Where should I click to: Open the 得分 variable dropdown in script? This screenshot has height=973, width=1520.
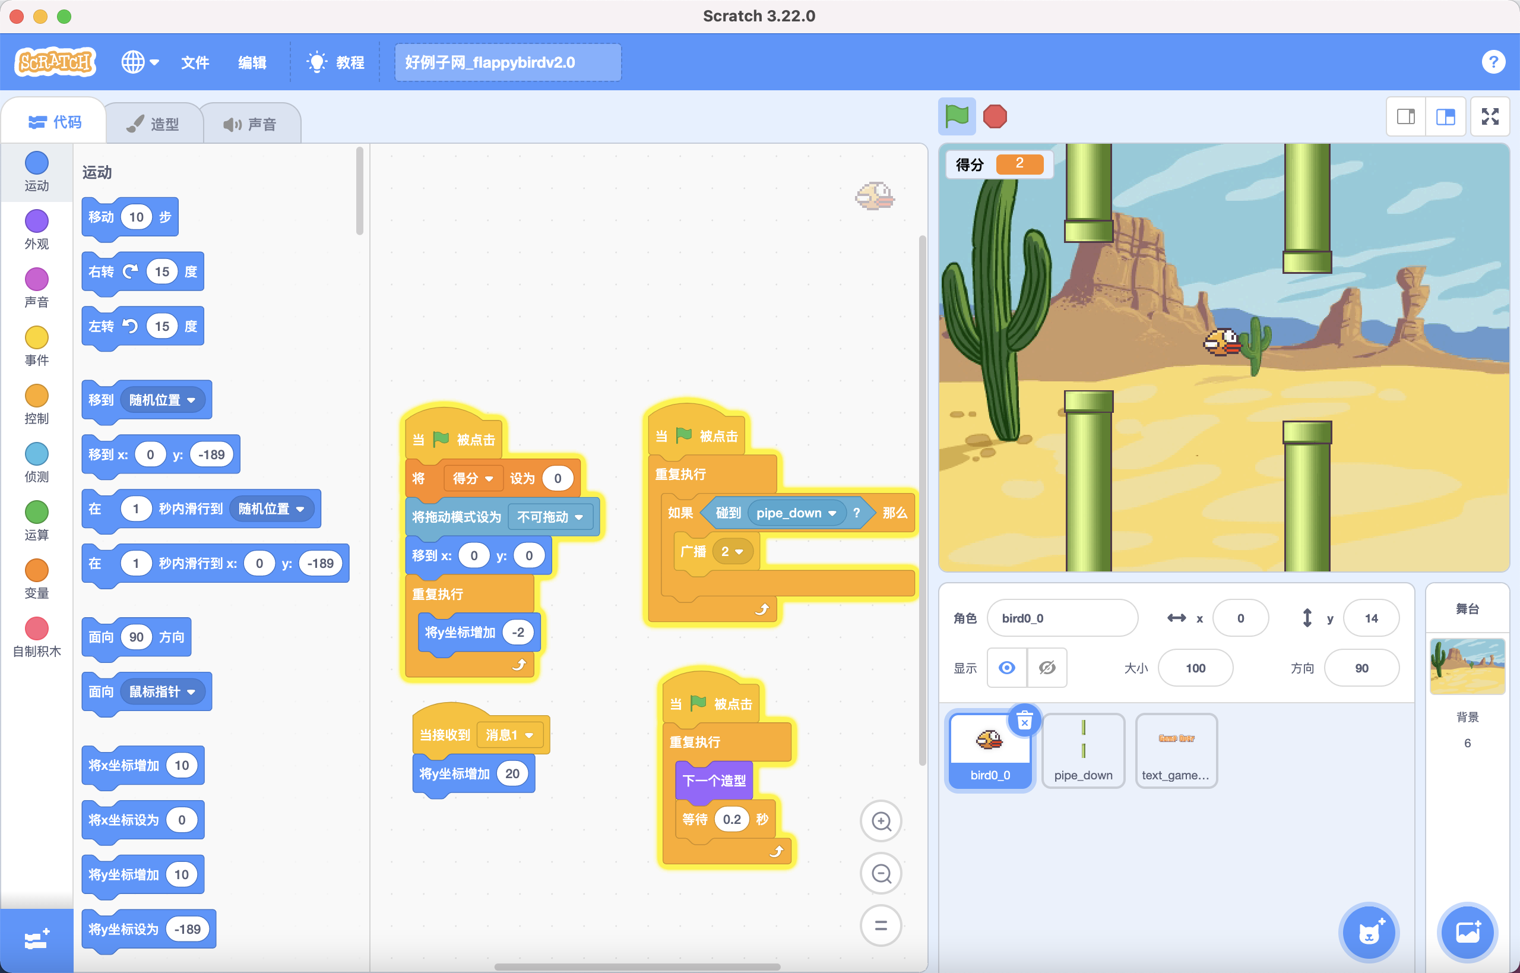coord(473,478)
